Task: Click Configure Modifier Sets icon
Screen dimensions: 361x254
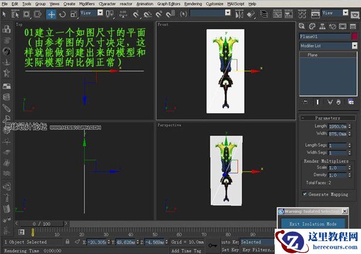Action: pyautogui.click(x=350, y=102)
